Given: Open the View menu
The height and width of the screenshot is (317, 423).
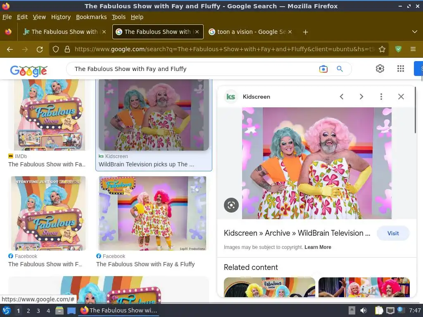Looking at the screenshot, I should click(39, 17).
